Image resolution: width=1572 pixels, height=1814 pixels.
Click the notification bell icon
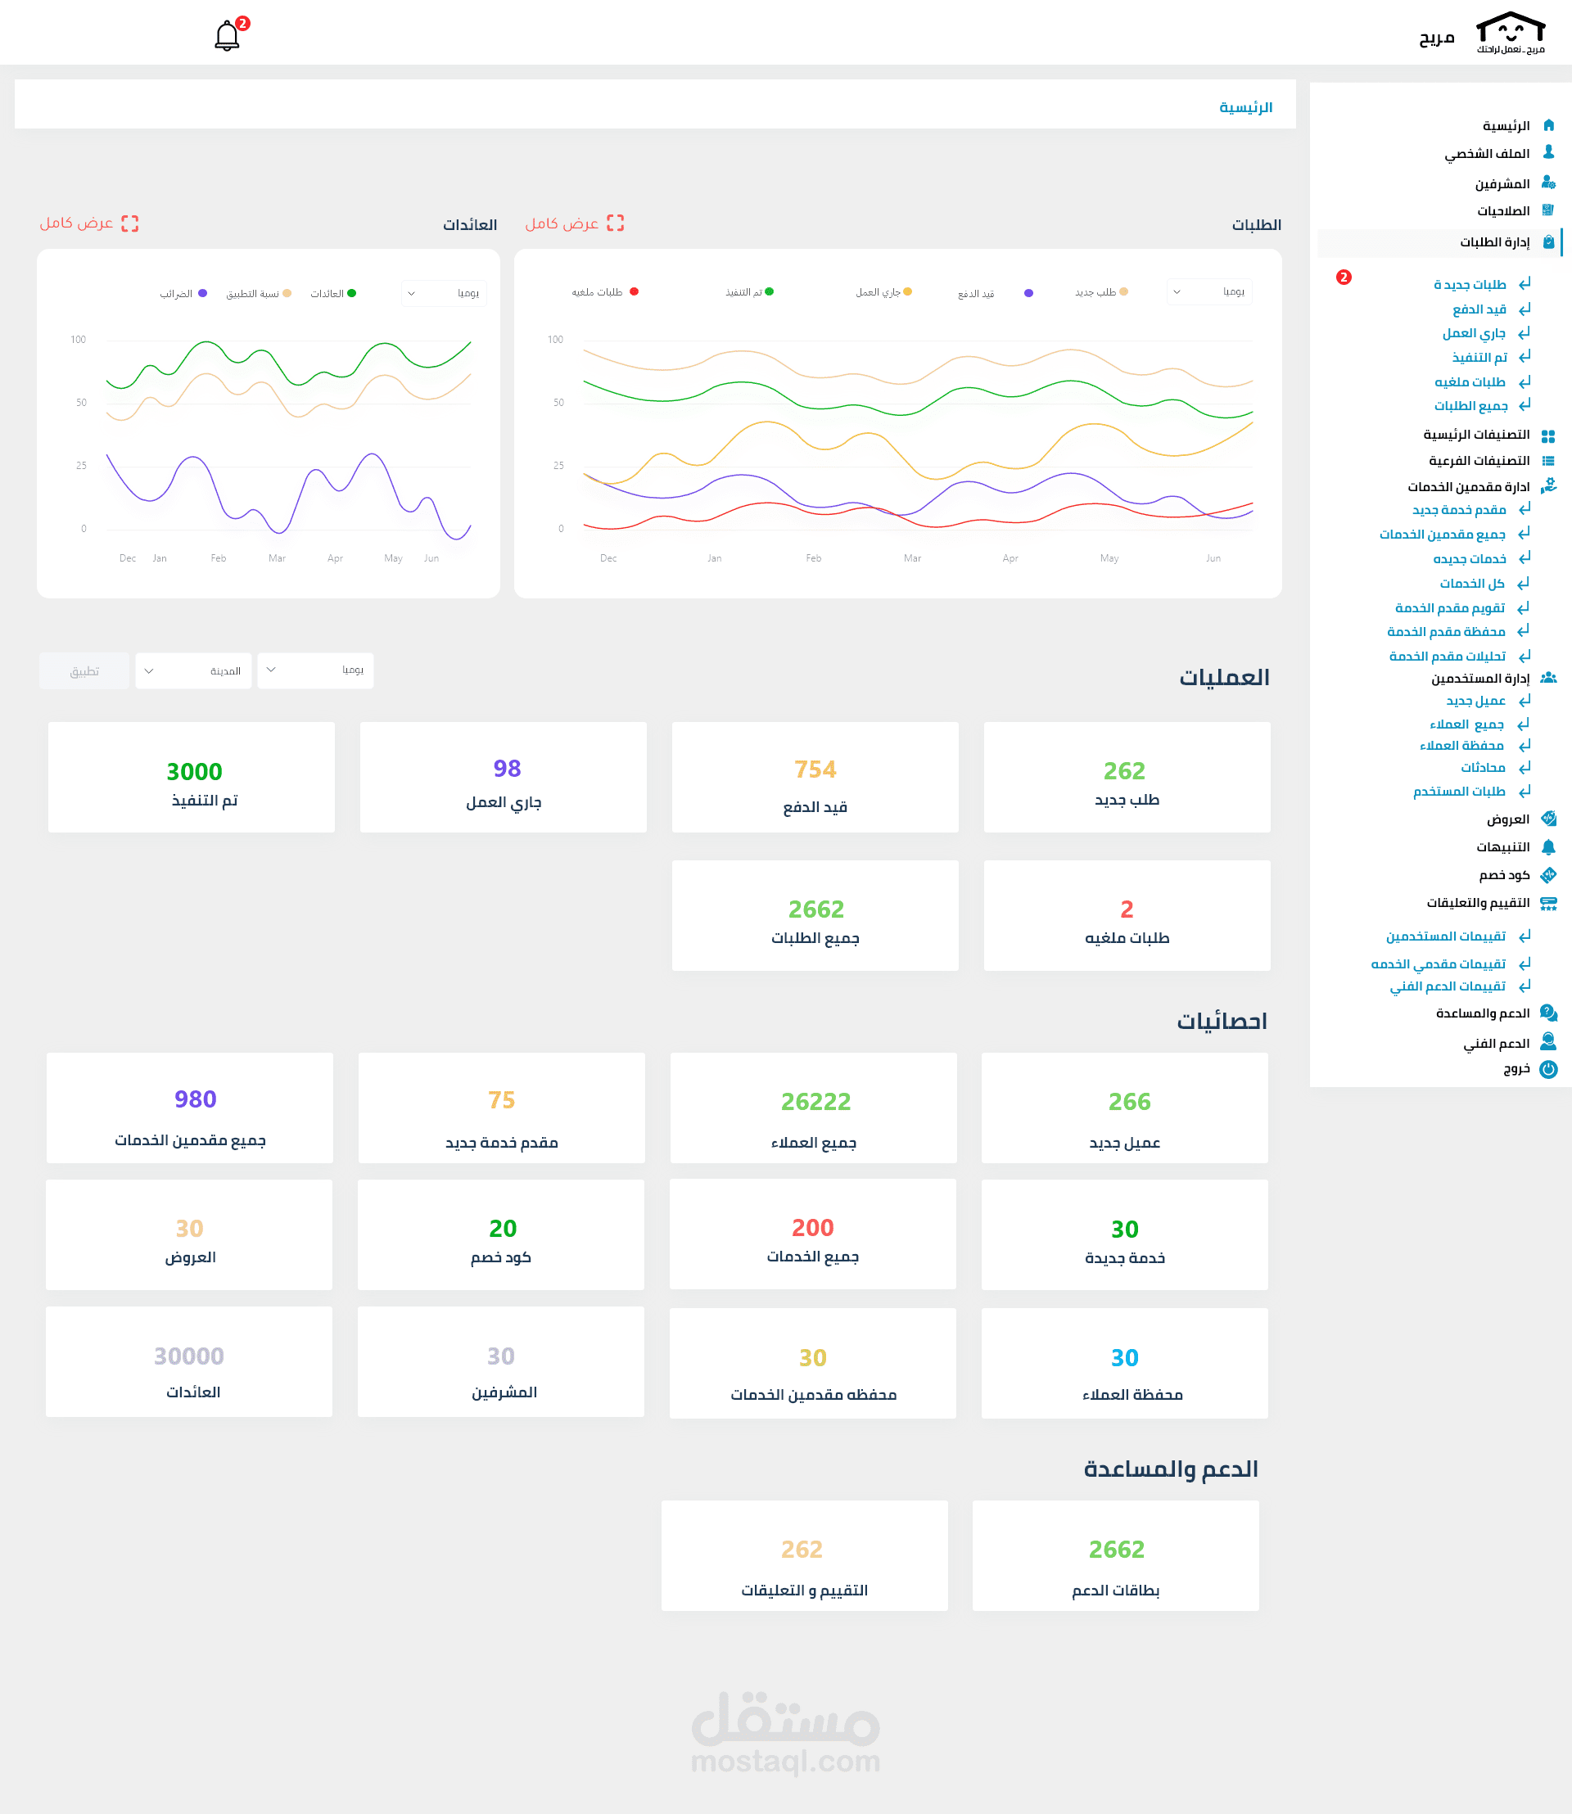[x=228, y=36]
